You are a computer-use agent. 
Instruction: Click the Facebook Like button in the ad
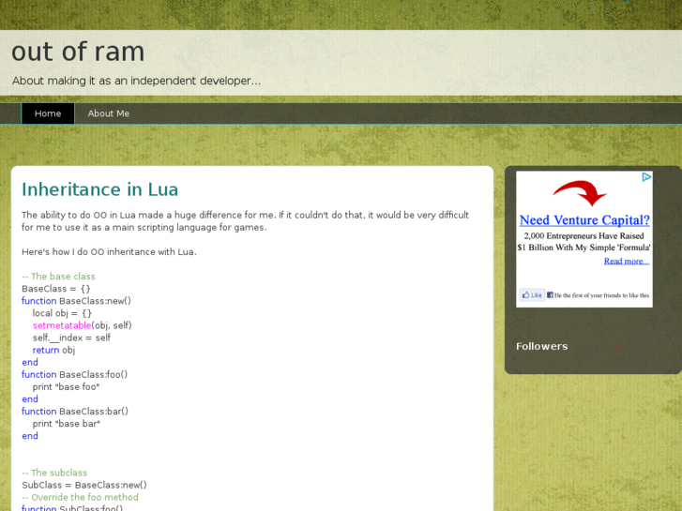[x=532, y=294]
